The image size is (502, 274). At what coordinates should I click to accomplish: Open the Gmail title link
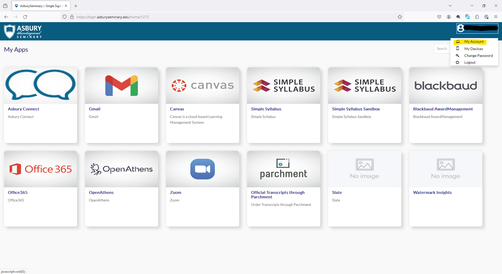point(95,109)
